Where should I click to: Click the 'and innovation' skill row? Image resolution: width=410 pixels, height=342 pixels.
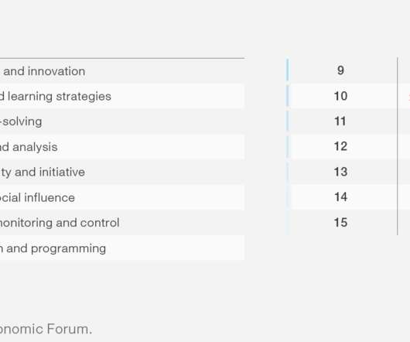122,71
